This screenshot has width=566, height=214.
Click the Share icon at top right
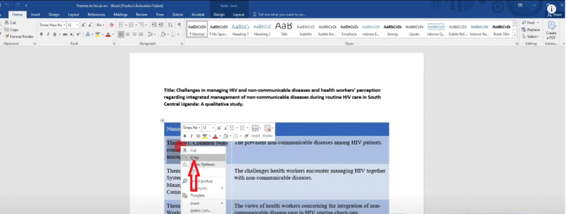[x=554, y=15]
